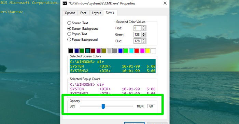Image resolution: width=239 pixels, height=124 pixels.
Task: Click the Blue value input field
Action: (138, 41)
